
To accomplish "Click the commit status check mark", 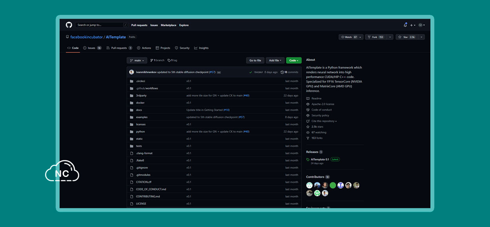I will pyautogui.click(x=250, y=72).
